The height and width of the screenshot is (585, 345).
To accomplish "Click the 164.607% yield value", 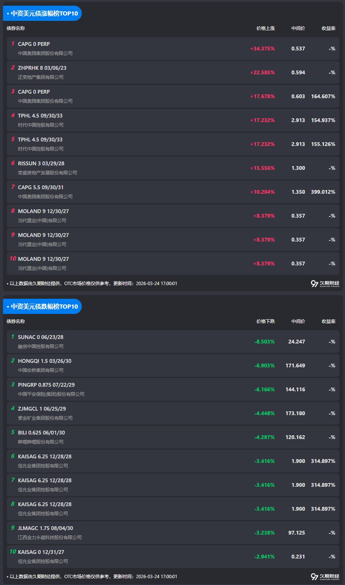I will (x=323, y=97).
